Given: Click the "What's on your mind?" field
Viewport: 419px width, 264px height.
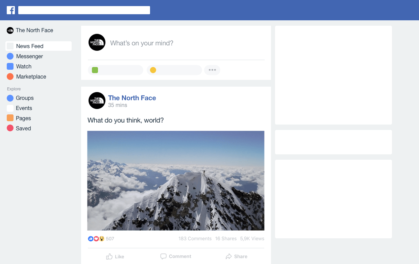Looking at the screenshot, I should point(142,43).
